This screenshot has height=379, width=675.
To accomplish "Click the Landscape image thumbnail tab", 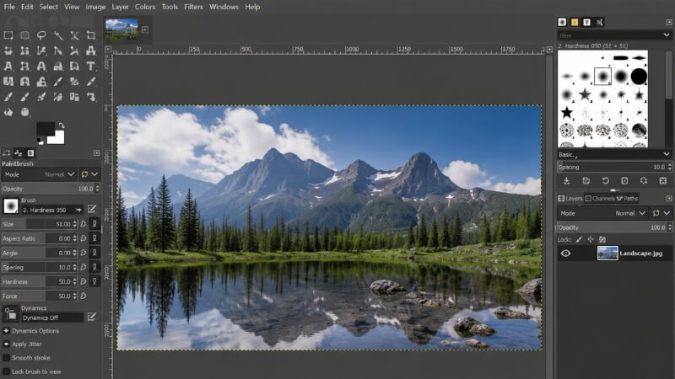I will point(121,29).
